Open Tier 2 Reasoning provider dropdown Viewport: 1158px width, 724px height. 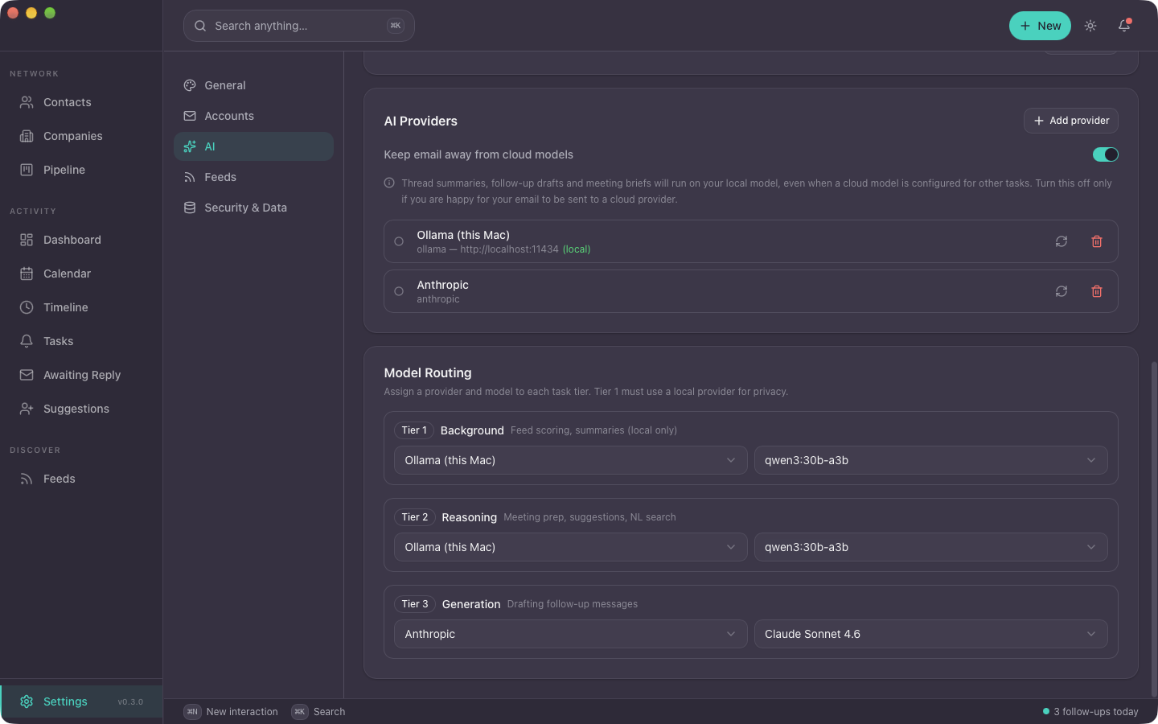(571, 547)
